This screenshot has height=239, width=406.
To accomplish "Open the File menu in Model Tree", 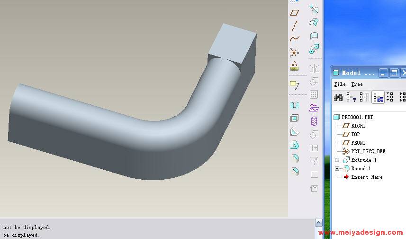I will (340, 84).
